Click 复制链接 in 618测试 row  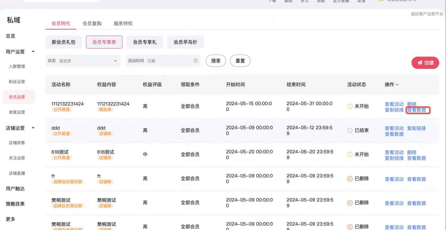click(394, 158)
